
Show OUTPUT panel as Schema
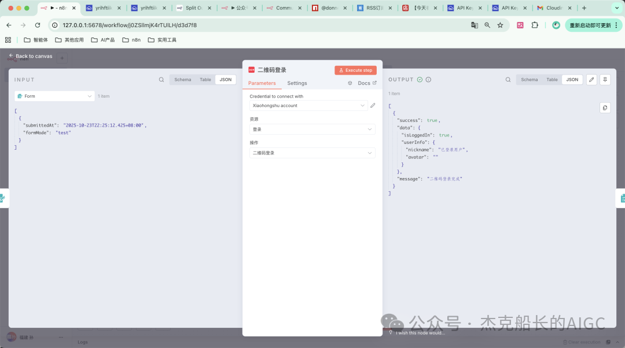[x=530, y=80]
